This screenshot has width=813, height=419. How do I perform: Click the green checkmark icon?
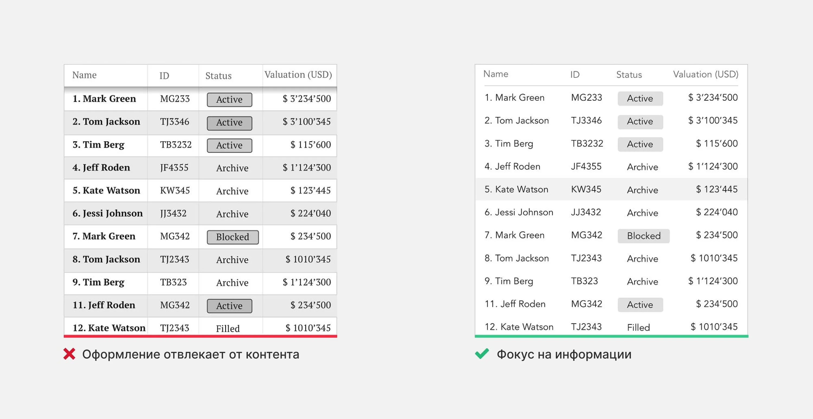[x=482, y=353]
